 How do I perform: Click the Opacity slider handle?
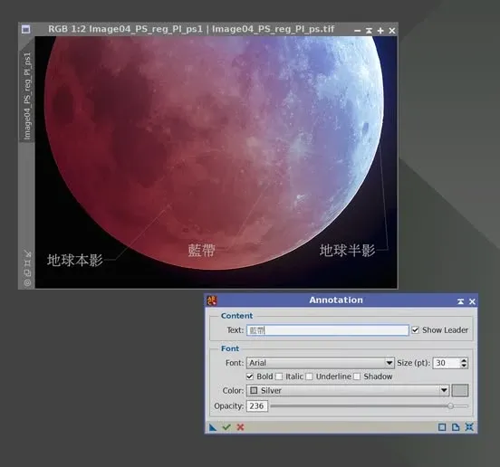pyautogui.click(x=450, y=405)
